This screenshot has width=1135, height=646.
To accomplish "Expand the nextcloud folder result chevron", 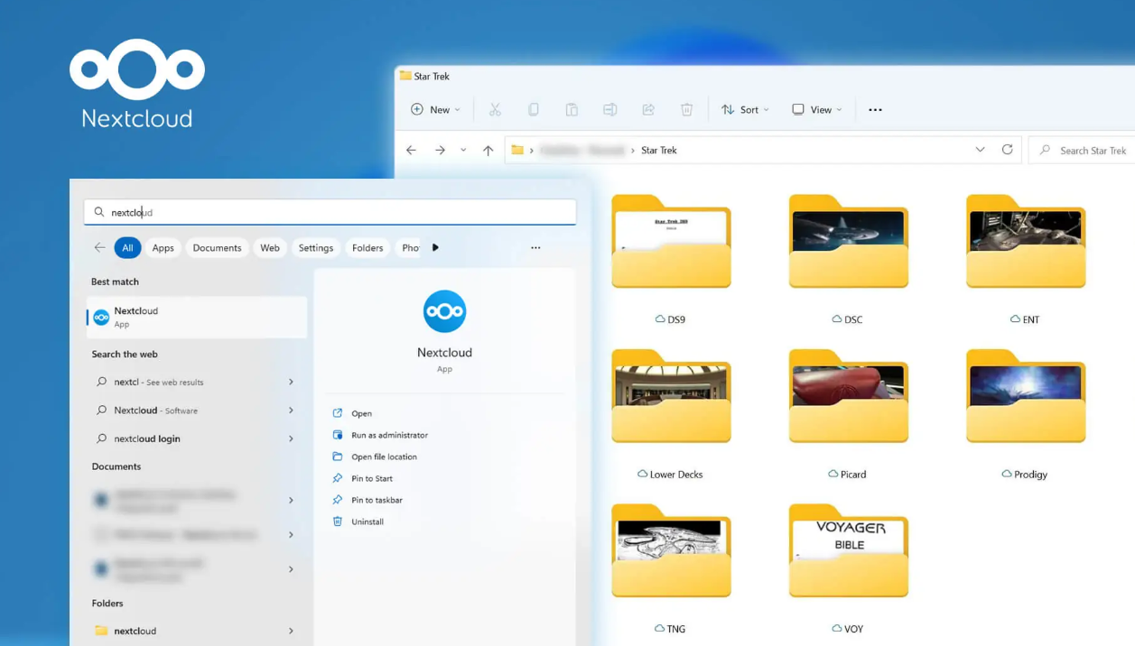I will (x=291, y=631).
